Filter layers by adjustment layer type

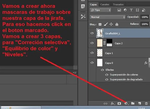point(125,10)
